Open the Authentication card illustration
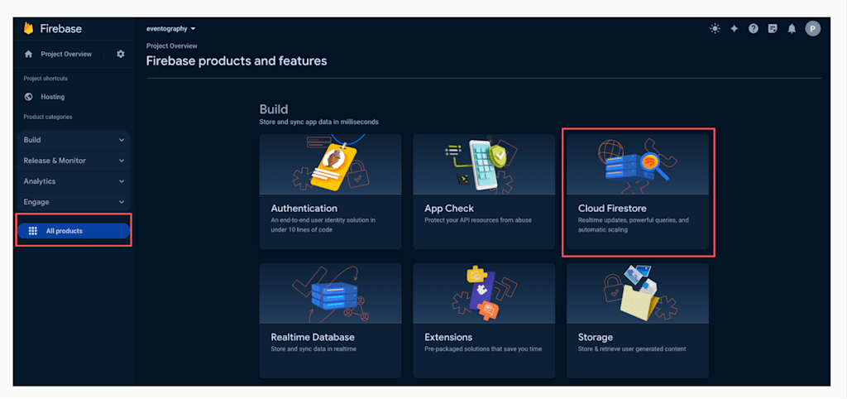Image resolution: width=847 pixels, height=399 pixels. (x=330, y=165)
